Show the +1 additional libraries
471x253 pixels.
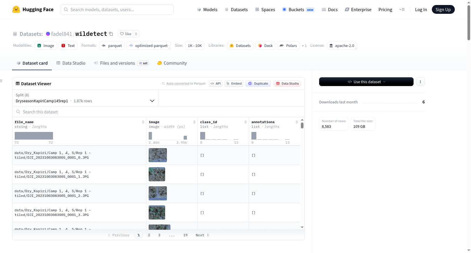(x=304, y=46)
